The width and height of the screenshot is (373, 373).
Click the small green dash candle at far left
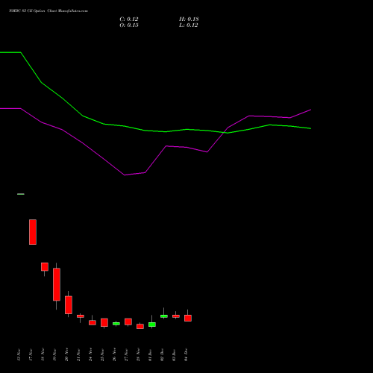(x=21, y=194)
